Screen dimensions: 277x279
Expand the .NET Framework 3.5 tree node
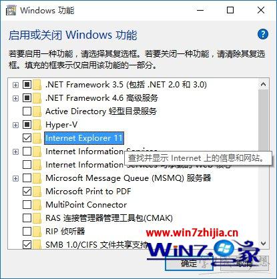[15, 85]
